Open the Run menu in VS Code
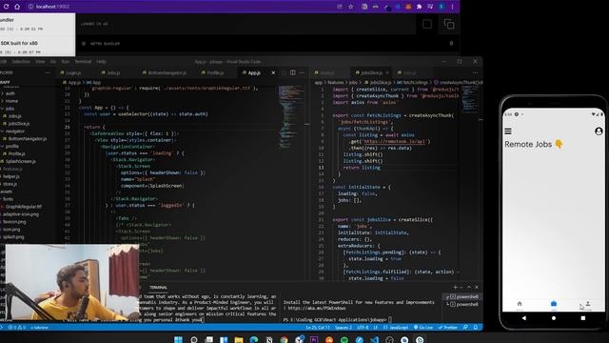 [x=65, y=61]
